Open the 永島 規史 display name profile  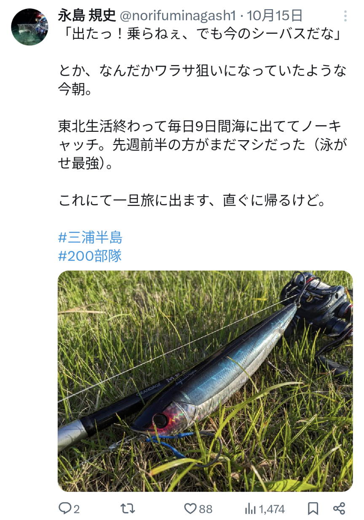[87, 16]
